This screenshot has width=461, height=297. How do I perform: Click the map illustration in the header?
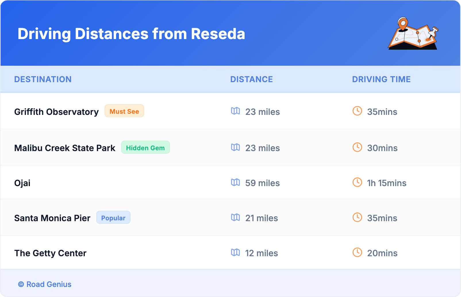tap(413, 34)
